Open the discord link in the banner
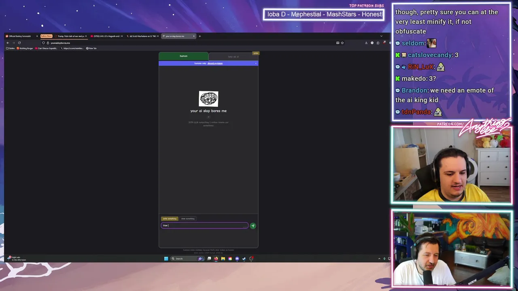 tap(215, 63)
